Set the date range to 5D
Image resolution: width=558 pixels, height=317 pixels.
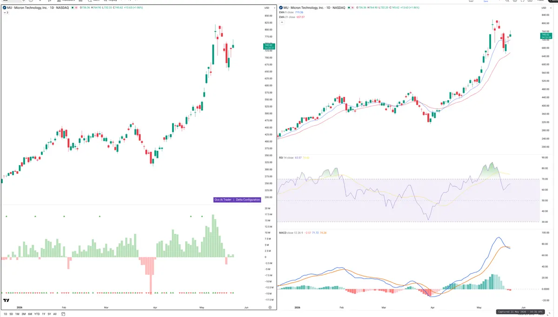click(11, 314)
